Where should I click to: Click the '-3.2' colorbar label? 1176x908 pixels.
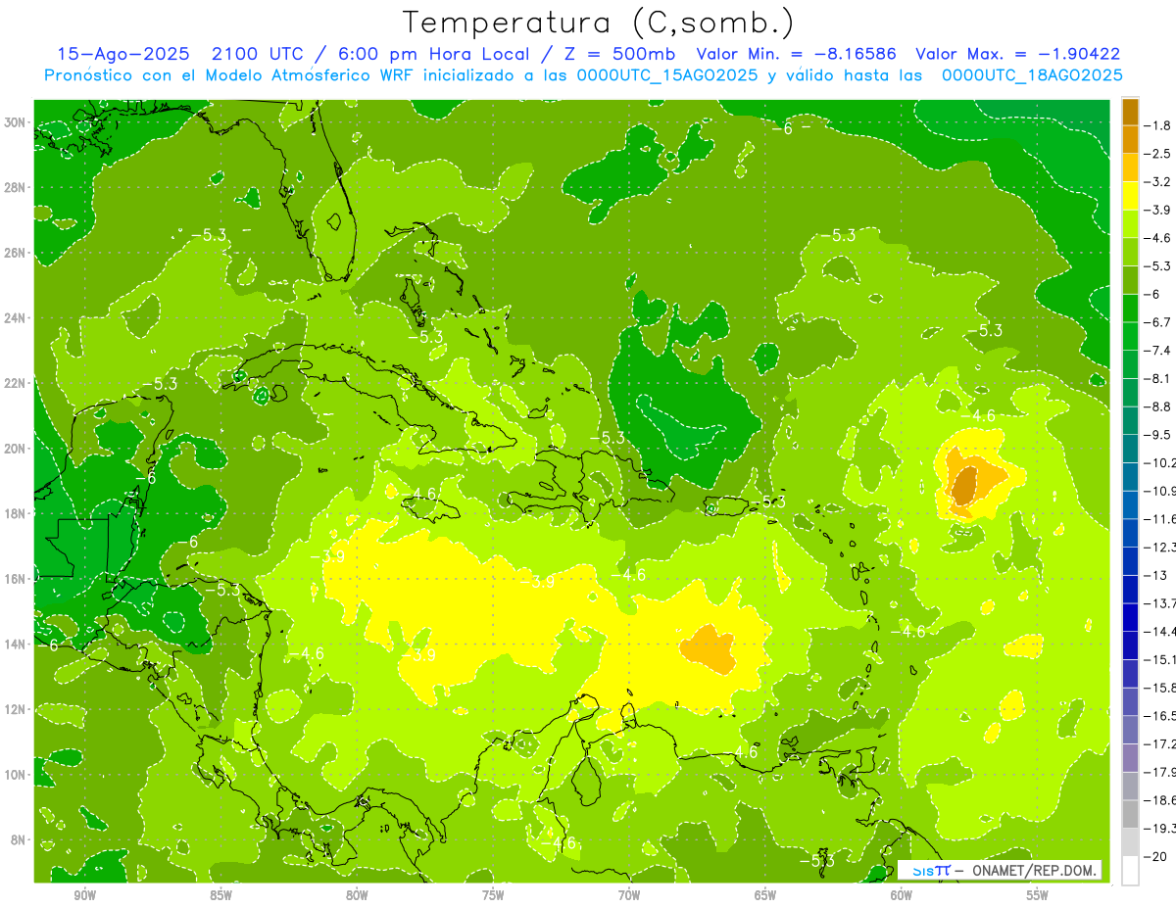coord(1157,182)
